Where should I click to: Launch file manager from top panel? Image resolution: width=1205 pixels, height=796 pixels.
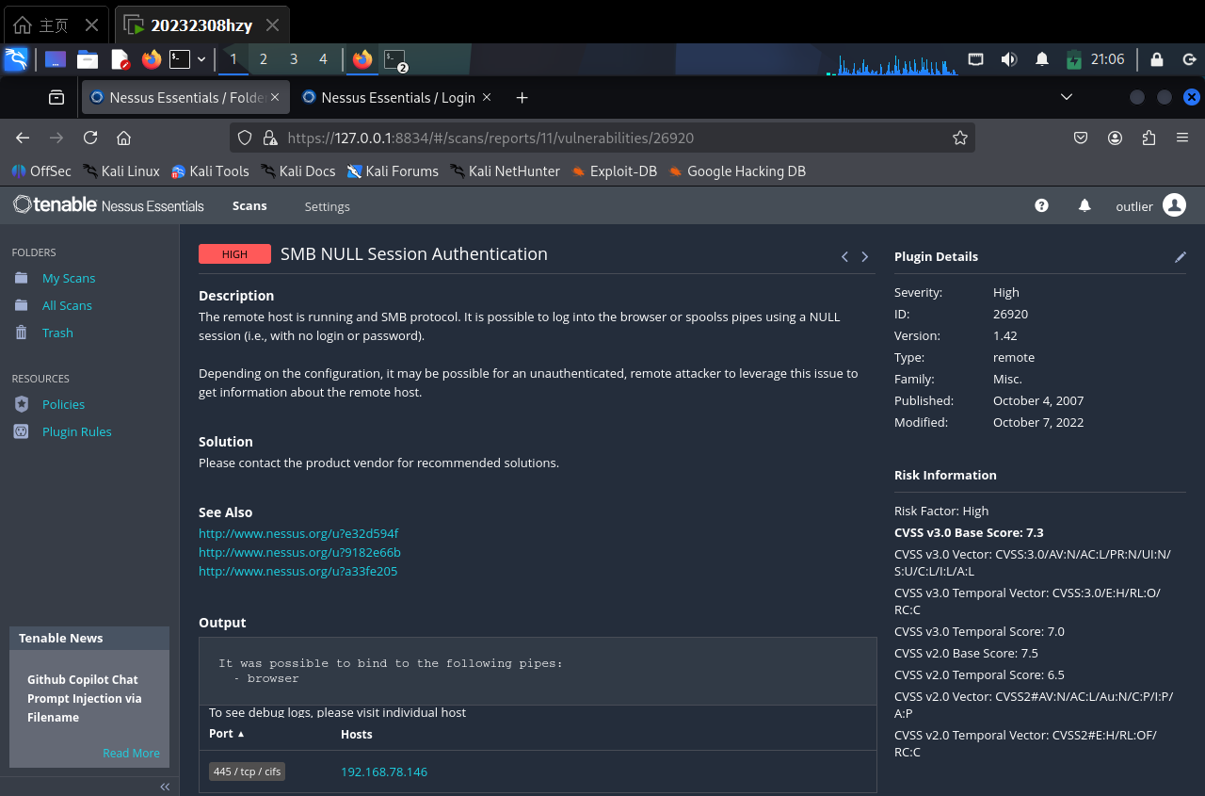(88, 59)
